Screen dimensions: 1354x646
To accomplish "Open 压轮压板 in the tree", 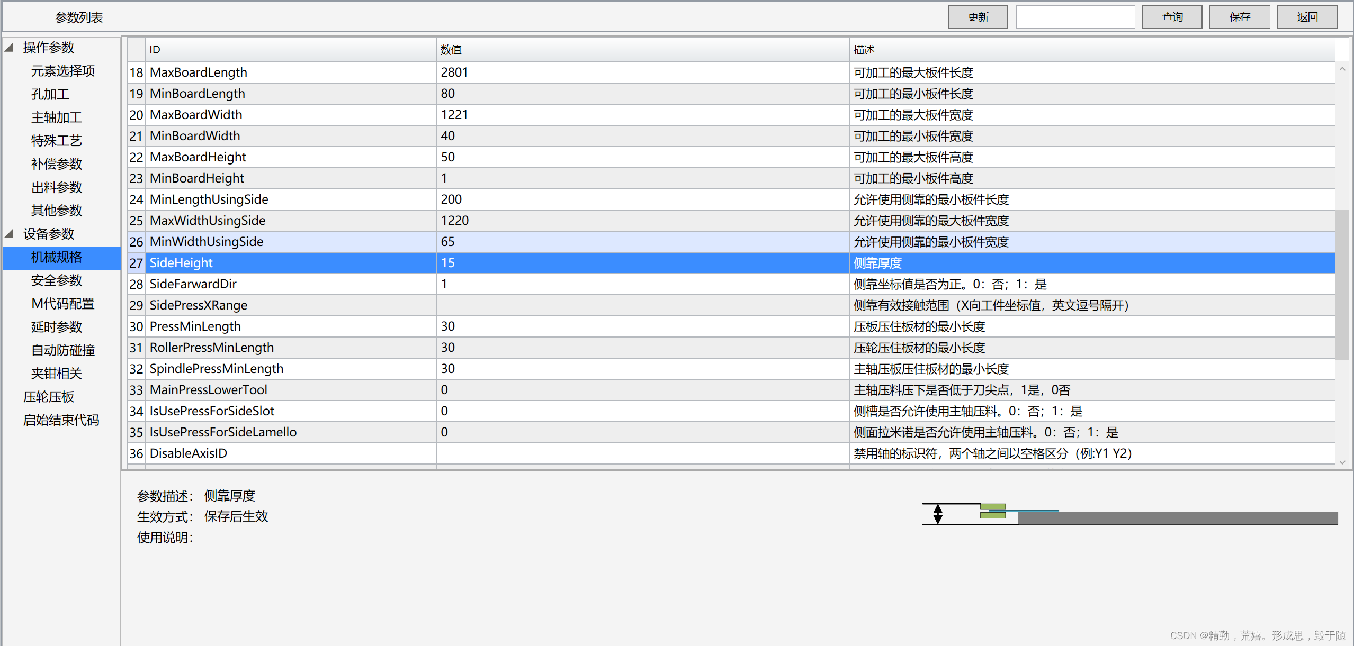I will pos(49,396).
